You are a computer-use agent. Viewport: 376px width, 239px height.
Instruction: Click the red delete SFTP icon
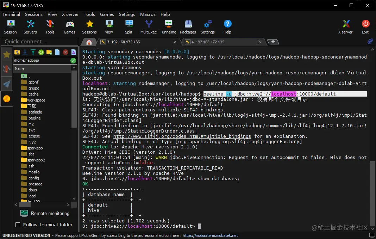click(x=65, y=52)
